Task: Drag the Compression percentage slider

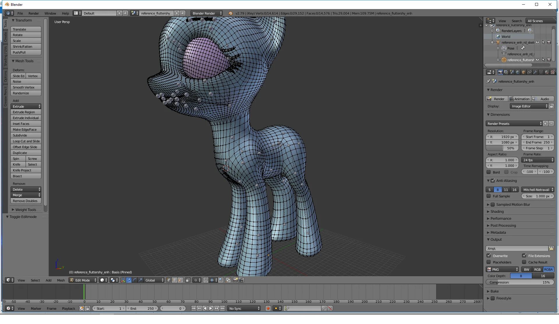Action: (x=520, y=282)
